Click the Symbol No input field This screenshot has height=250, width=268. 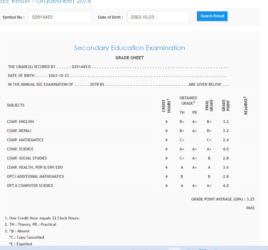click(60, 17)
